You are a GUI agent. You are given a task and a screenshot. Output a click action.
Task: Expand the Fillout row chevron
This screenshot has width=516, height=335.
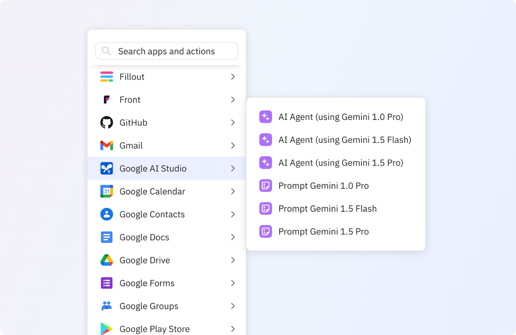point(233,77)
